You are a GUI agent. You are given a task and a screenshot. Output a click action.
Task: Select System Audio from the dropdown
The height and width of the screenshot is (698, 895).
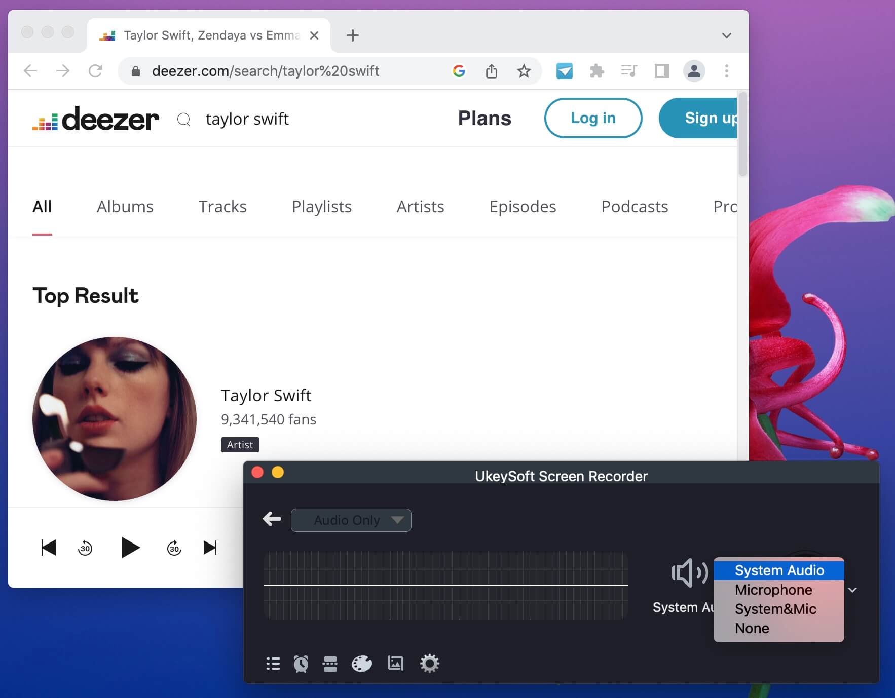point(779,571)
